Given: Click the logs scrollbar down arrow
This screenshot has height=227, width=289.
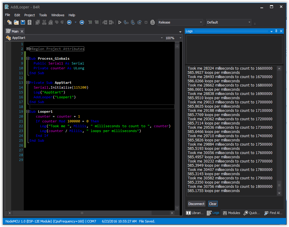Looking at the screenshot, I should [279, 193].
